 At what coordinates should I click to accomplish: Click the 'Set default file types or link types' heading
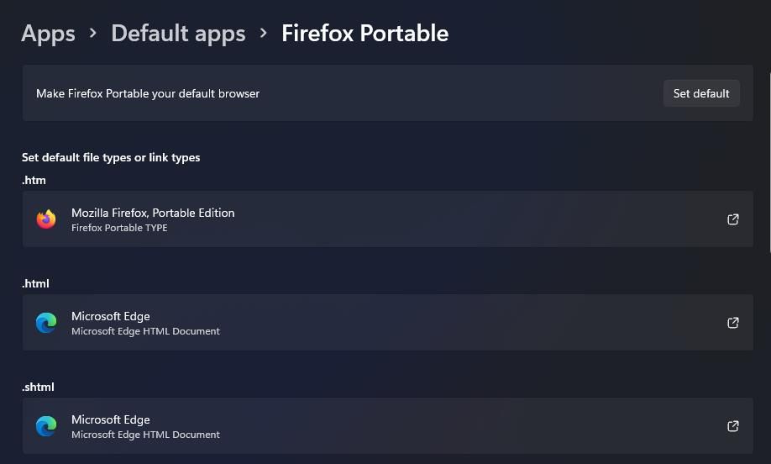click(x=111, y=157)
